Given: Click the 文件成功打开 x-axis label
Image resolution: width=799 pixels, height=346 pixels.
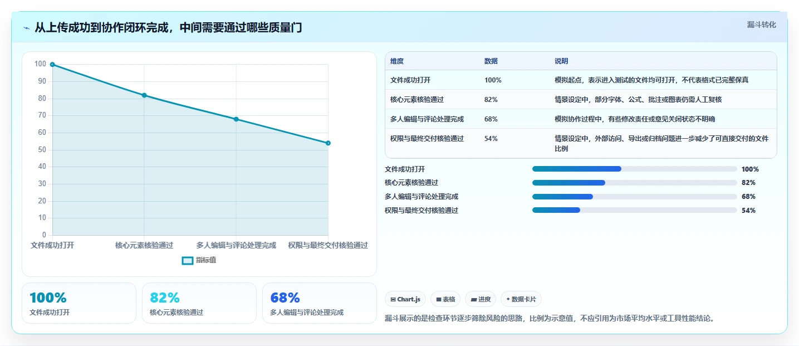Looking at the screenshot, I should (52, 245).
